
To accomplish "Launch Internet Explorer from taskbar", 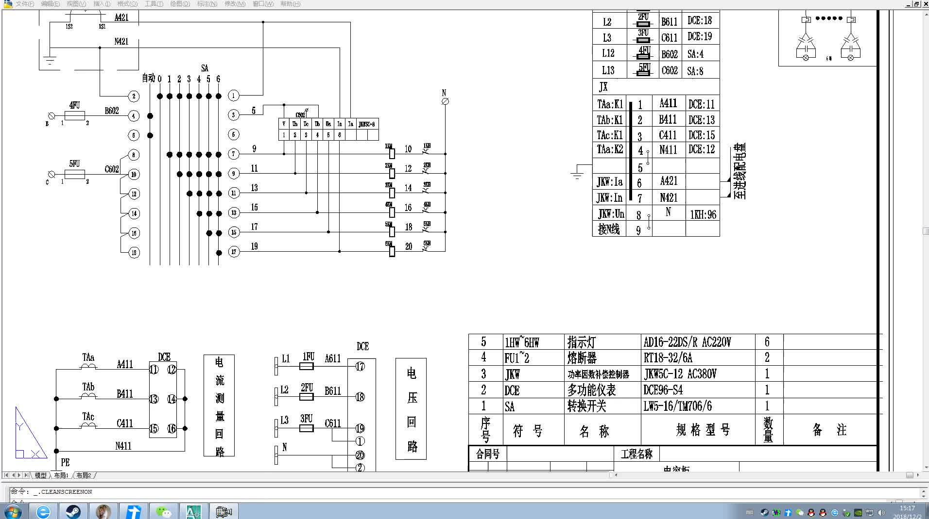I will coord(43,512).
